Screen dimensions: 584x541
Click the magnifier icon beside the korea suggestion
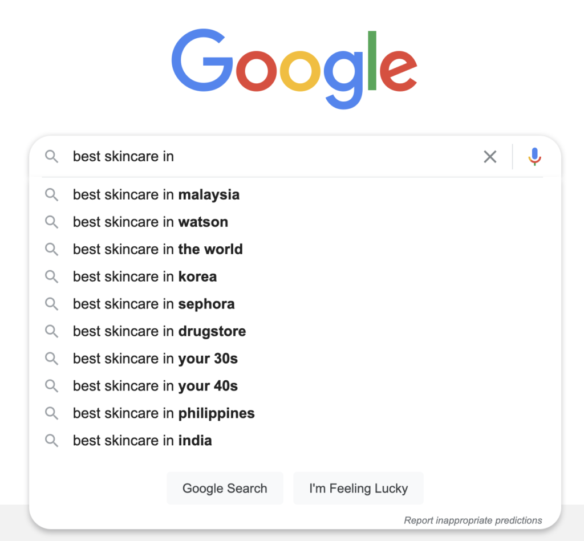[51, 276]
